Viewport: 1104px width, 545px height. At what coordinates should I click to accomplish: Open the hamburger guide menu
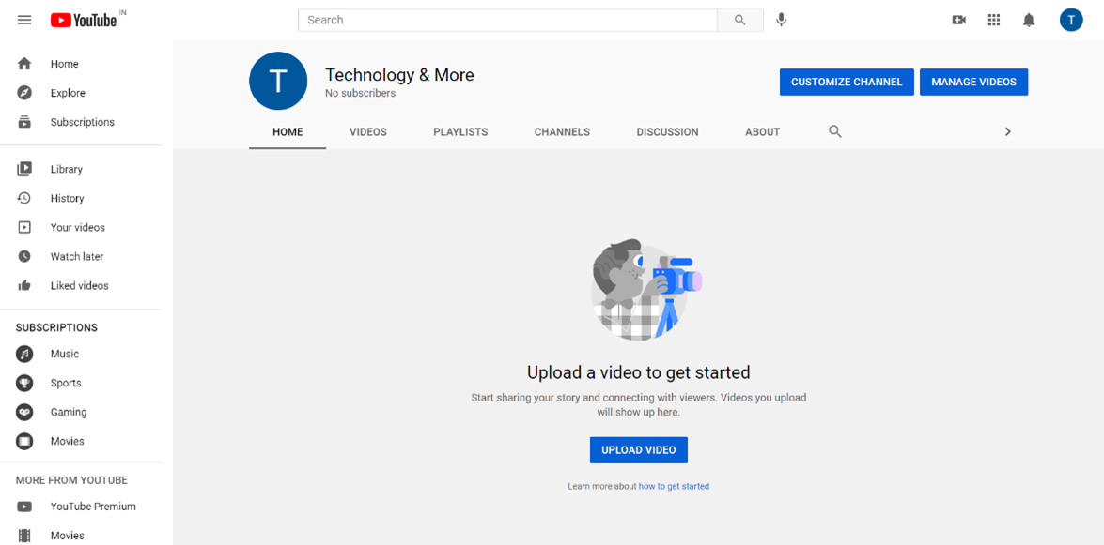click(x=24, y=20)
